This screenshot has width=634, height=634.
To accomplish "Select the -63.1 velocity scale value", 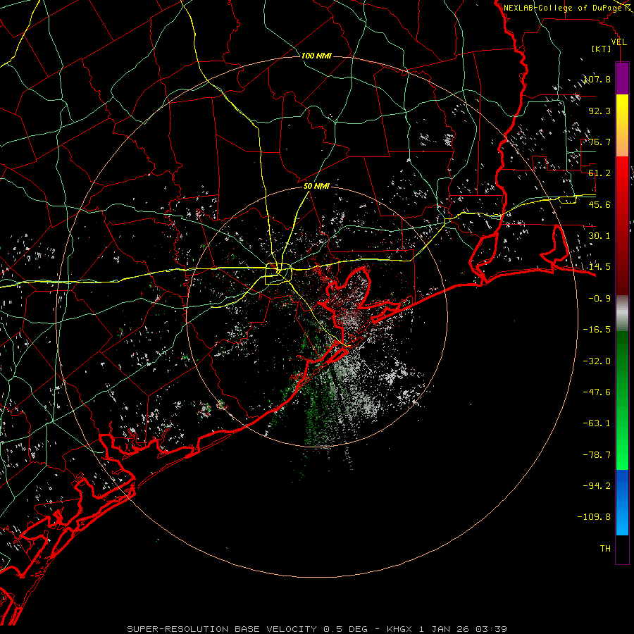I will (597, 423).
